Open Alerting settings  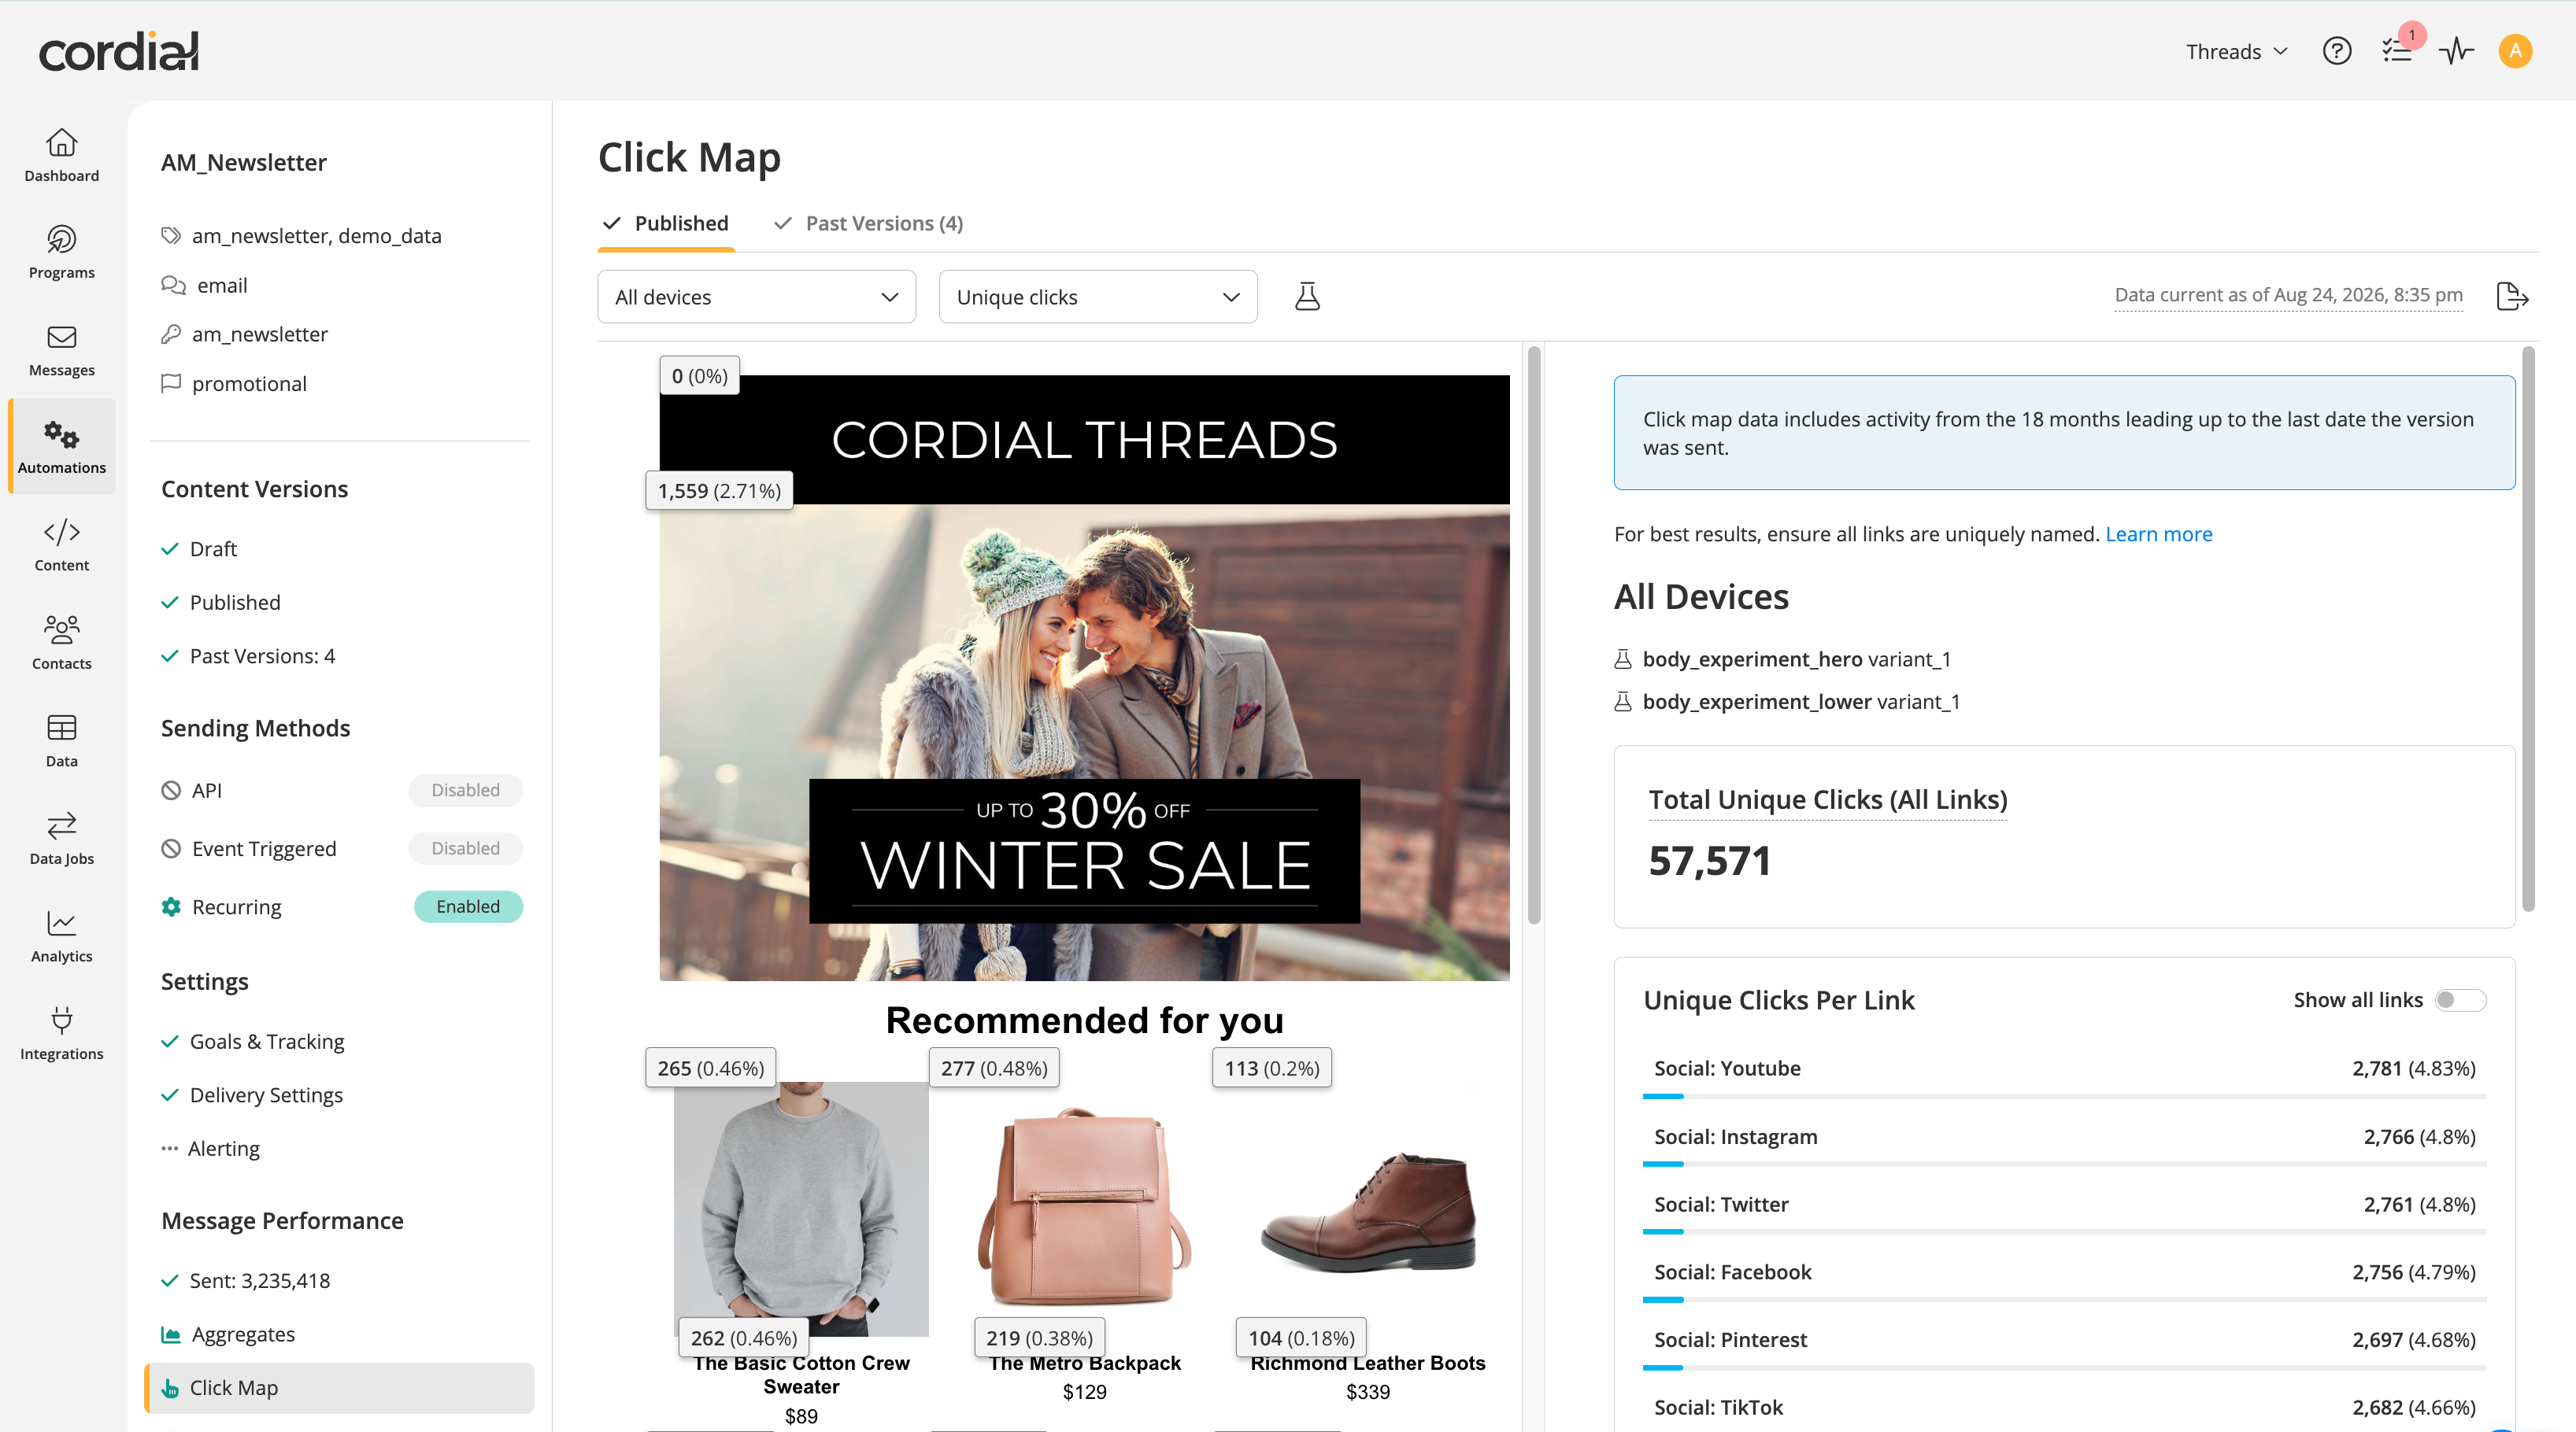click(223, 1150)
